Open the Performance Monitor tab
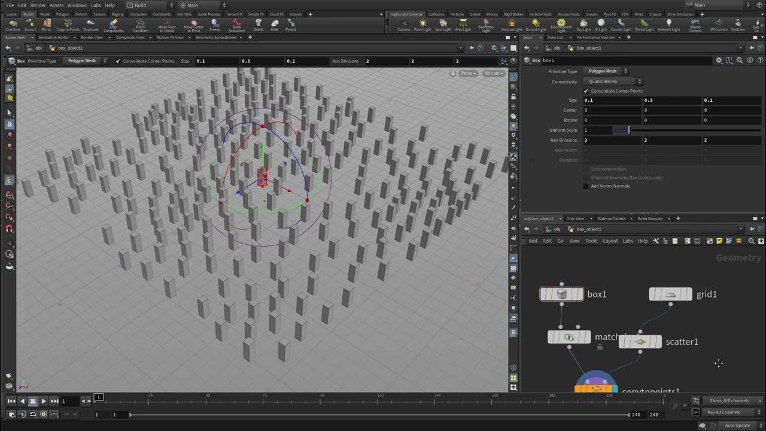 point(595,37)
